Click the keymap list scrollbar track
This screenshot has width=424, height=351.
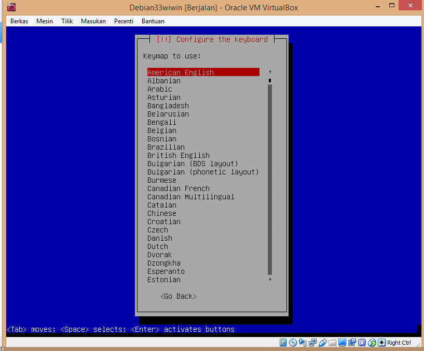coord(270,180)
